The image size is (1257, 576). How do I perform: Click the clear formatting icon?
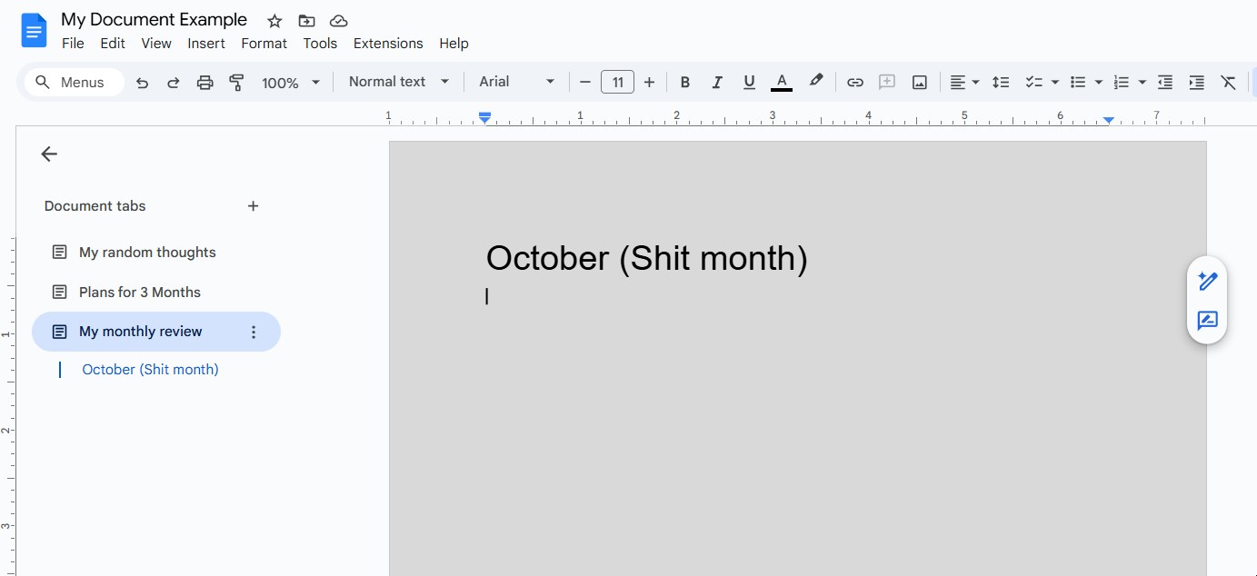pyautogui.click(x=1229, y=83)
